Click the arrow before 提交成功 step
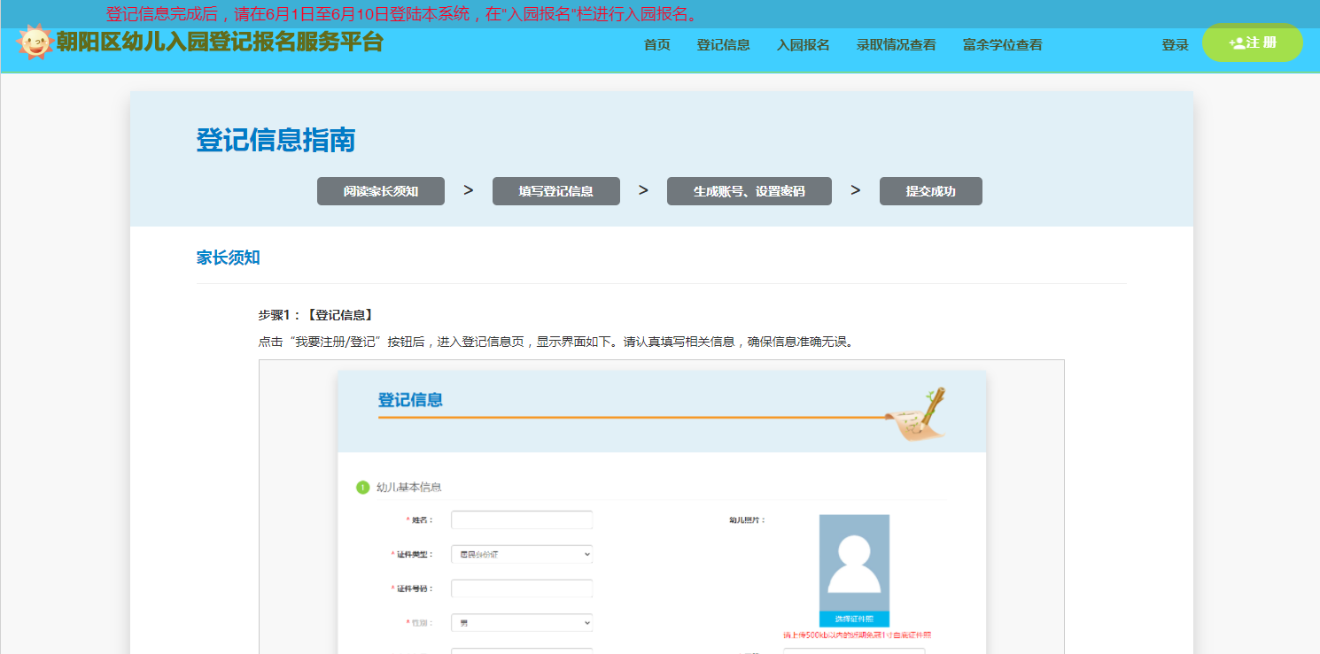The width and height of the screenshot is (1320, 654). coord(855,190)
